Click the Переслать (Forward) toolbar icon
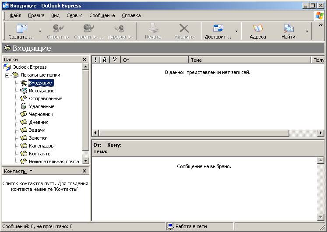Viewport: 327px width, 232px height. (120, 28)
